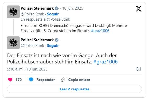Click the top @PolizeiStmk handle
This screenshot has width=149, height=100.
(x=32, y=14)
